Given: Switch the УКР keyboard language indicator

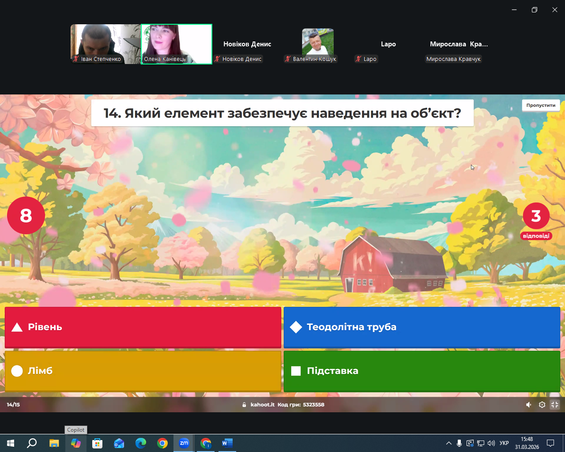Looking at the screenshot, I should pyautogui.click(x=504, y=443).
